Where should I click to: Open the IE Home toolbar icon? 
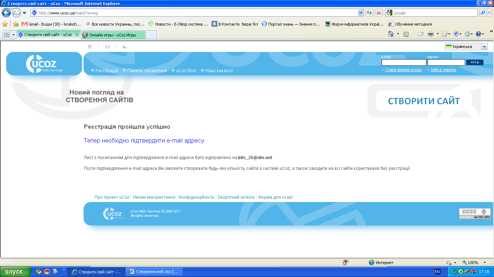tap(391, 34)
